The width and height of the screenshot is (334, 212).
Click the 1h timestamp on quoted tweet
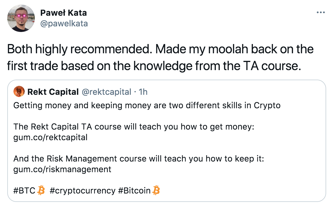(x=143, y=92)
